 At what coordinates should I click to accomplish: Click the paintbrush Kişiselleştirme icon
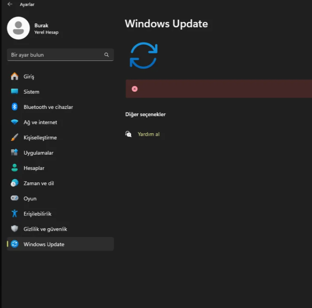[15, 137]
